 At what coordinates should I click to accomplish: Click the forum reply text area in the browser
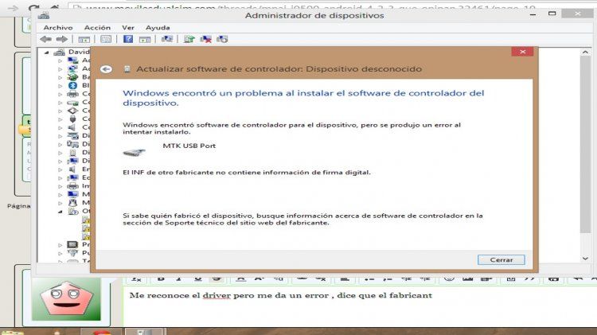360,306
